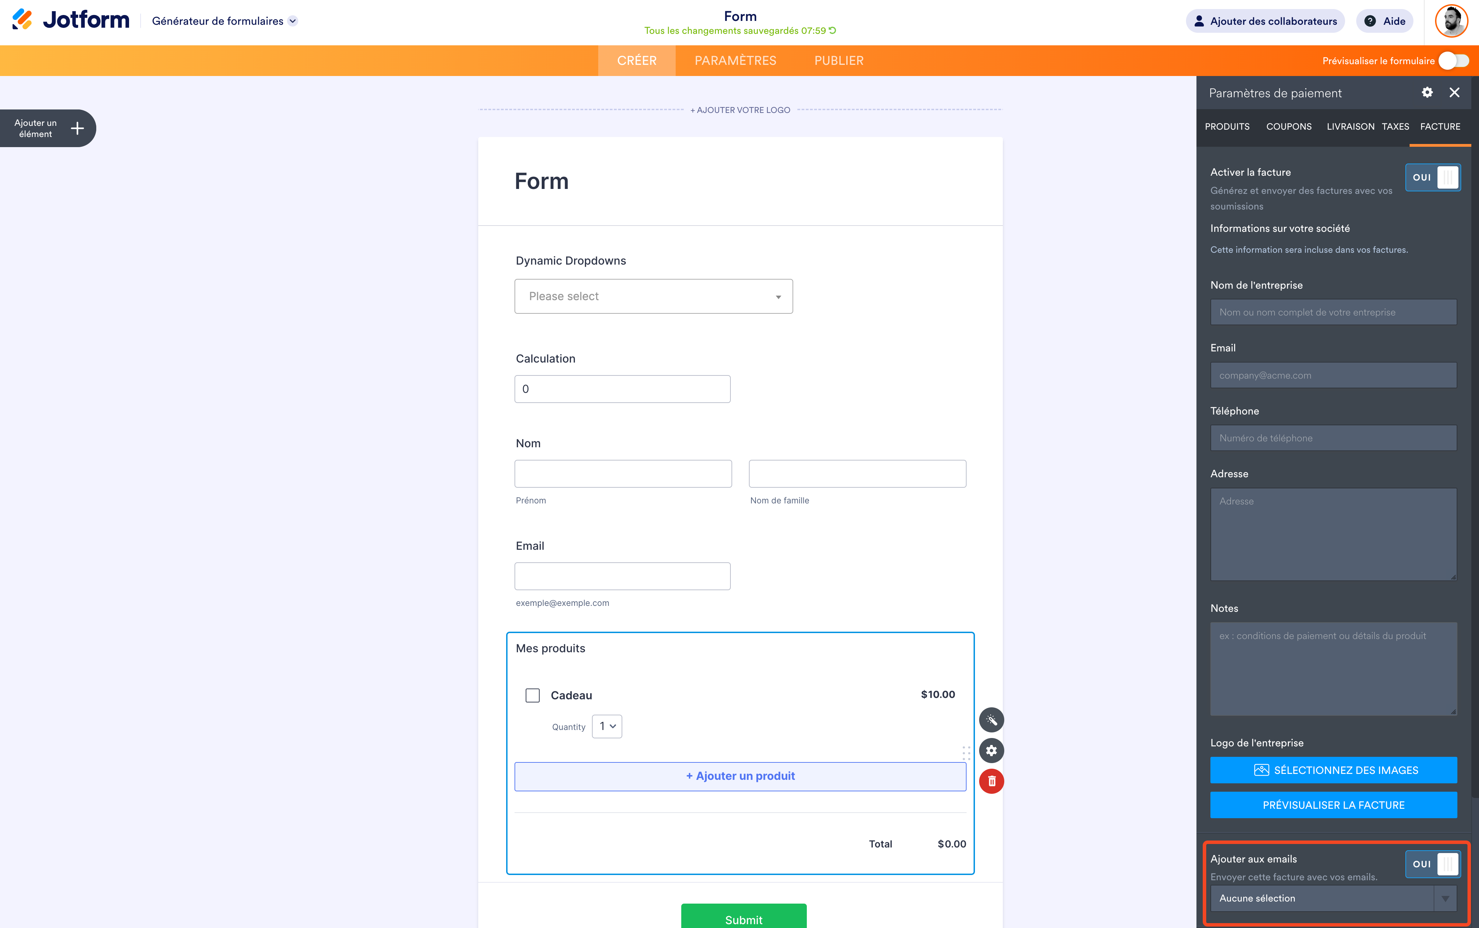The height and width of the screenshot is (928, 1479).
Task: Open payment settings gear in panel header
Action: point(1427,93)
